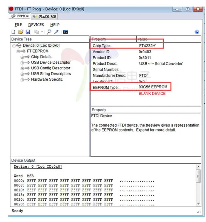Image resolution: width=206 pixels, height=222 pixels.
Task: Open the command line console icon
Action: 65,32
